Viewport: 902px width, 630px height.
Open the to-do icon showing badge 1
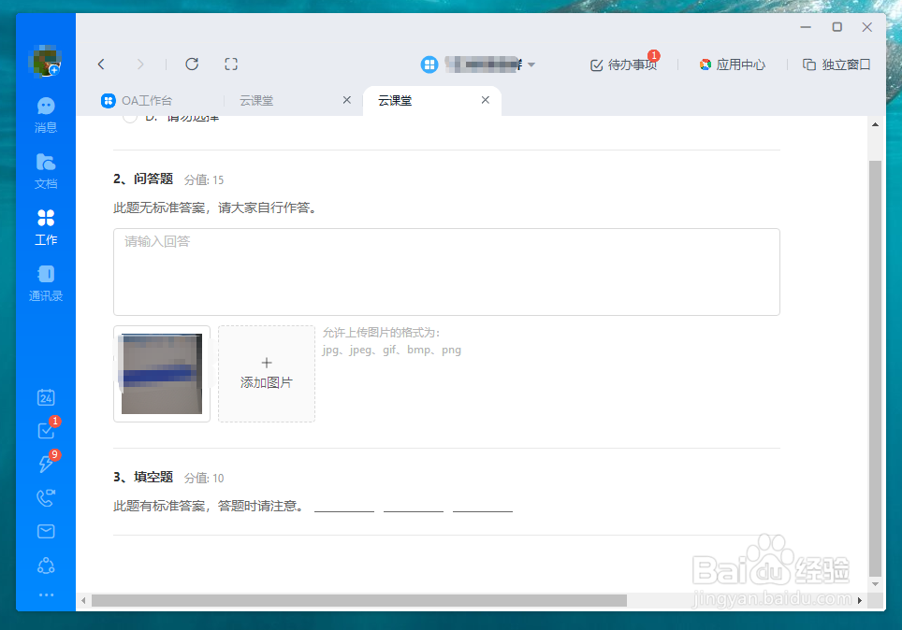[x=45, y=431]
